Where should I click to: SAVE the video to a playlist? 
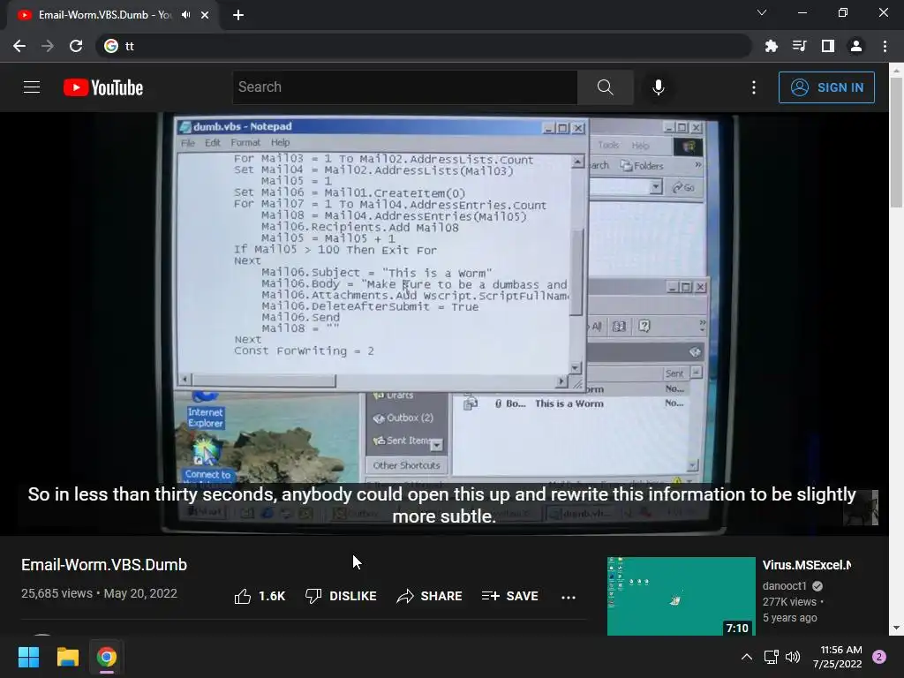[509, 596]
